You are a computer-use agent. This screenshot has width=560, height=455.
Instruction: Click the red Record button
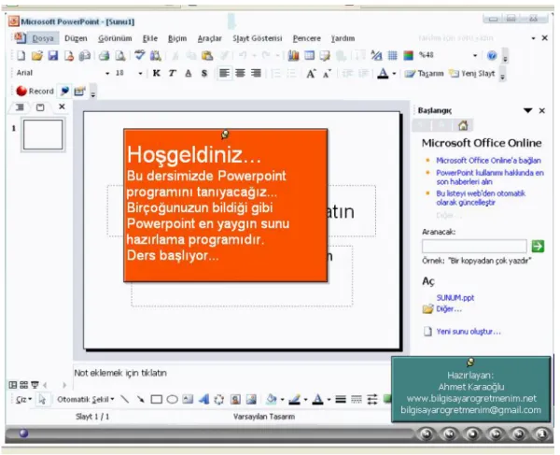click(x=35, y=92)
